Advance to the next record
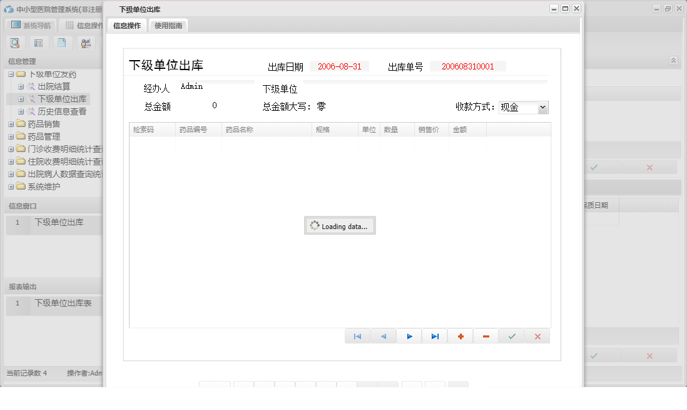The height and width of the screenshot is (410, 687). coord(409,336)
